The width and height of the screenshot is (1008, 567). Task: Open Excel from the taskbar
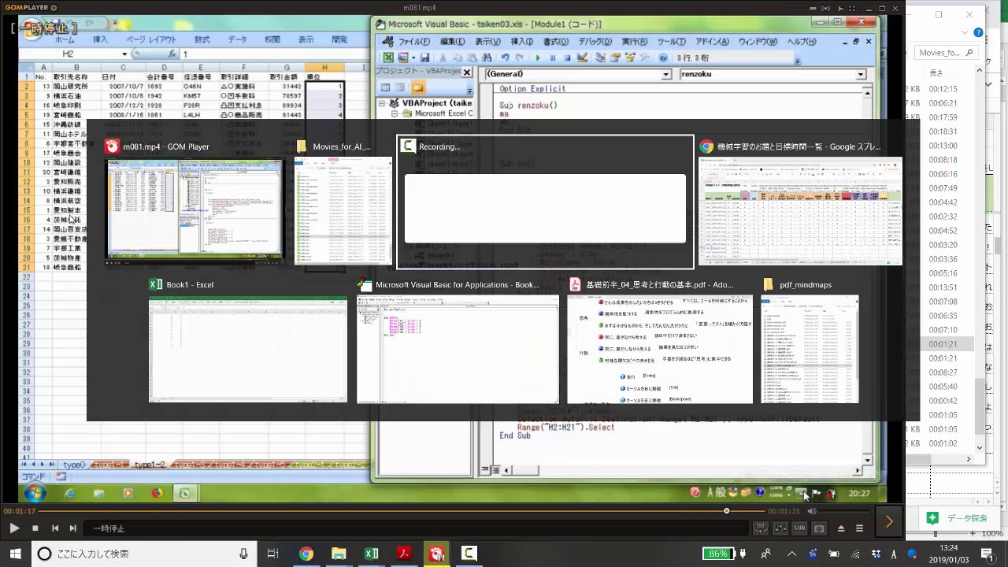[371, 554]
